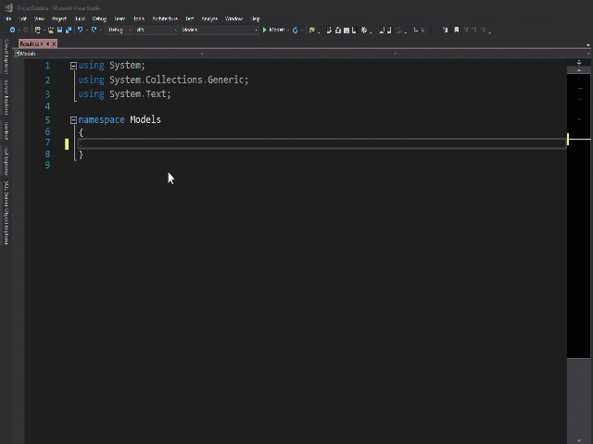
Task: Click line number 4 in the margin
Action: 47,106
